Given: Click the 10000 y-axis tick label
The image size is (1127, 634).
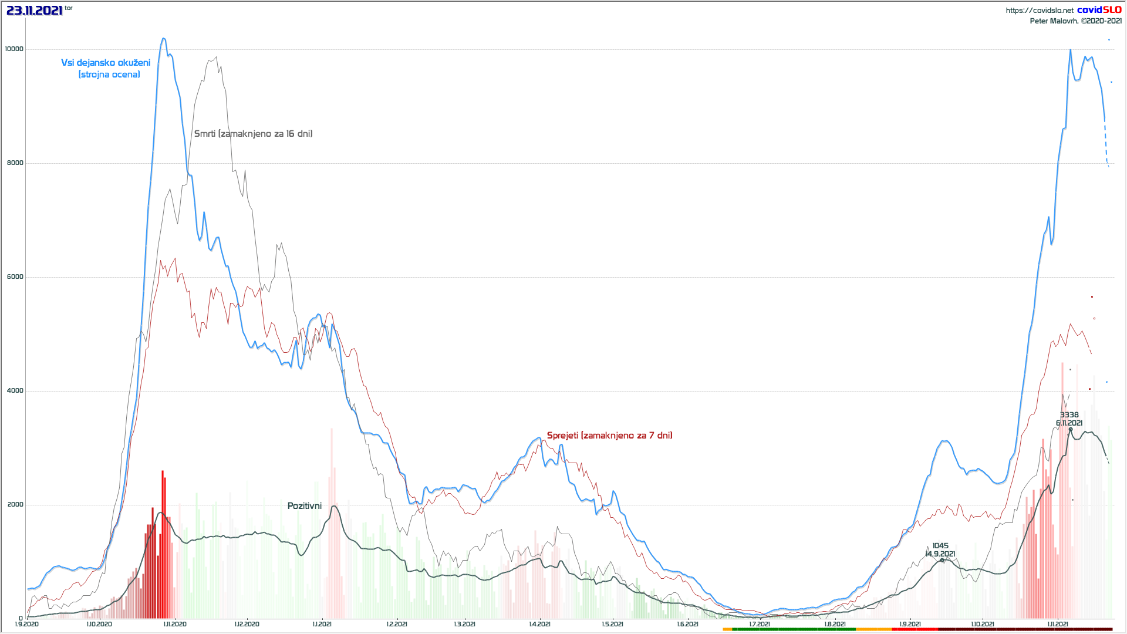Looking at the screenshot, I should 14,49.
